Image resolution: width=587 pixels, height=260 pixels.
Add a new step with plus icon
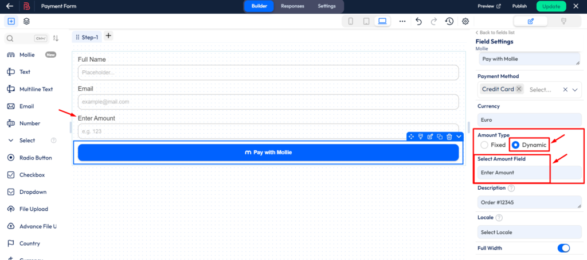[108, 36]
